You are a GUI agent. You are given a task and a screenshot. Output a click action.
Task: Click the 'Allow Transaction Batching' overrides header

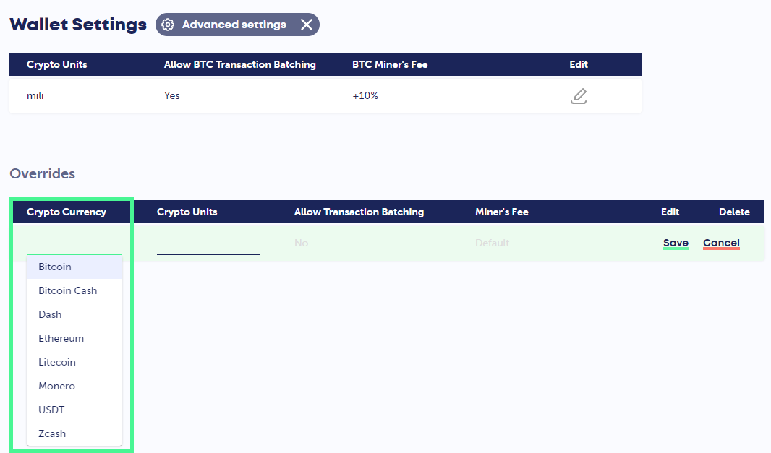tap(359, 212)
